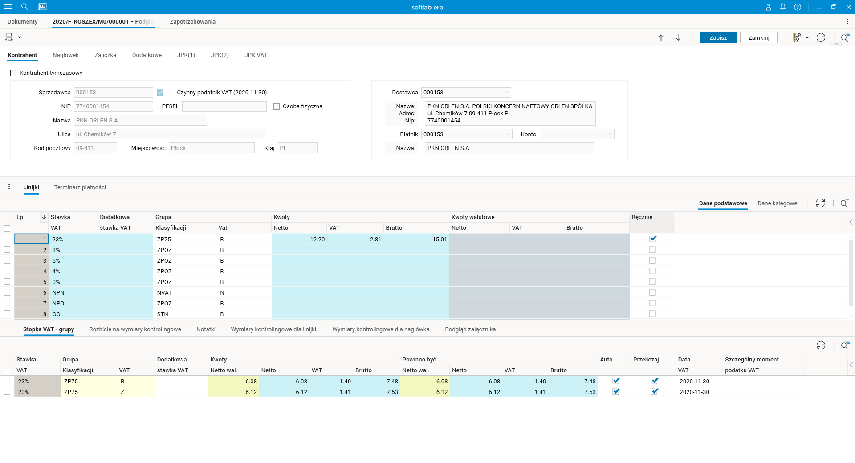This screenshot has width=855, height=463.
Task: Open the notifications bell
Action: 783,7
